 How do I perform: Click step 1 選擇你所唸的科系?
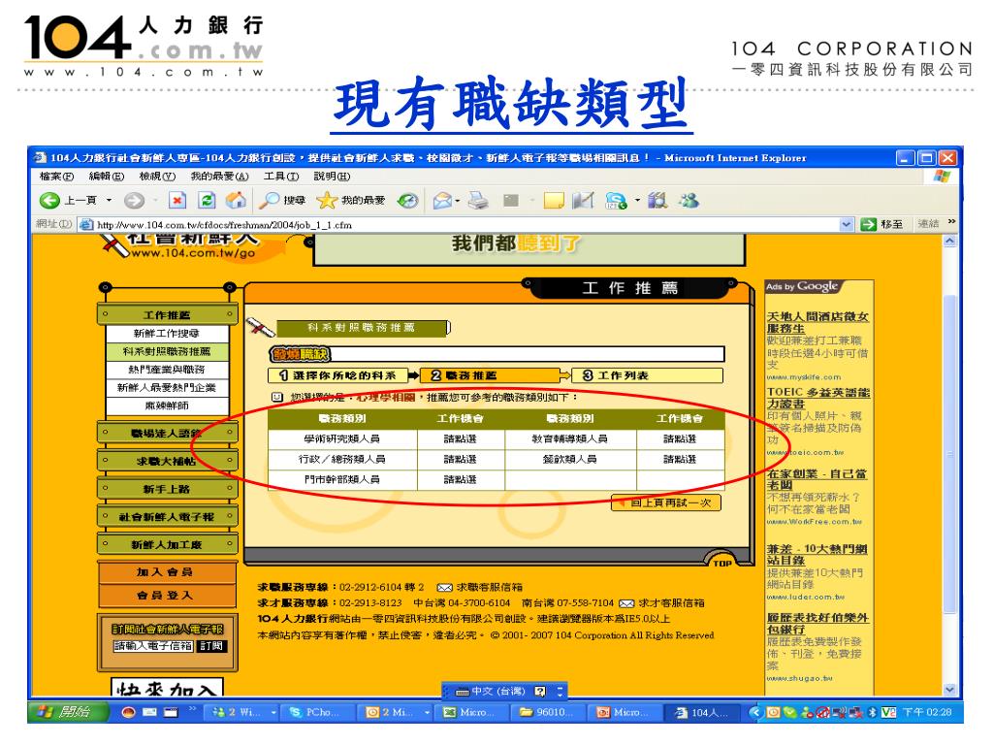coord(337,375)
